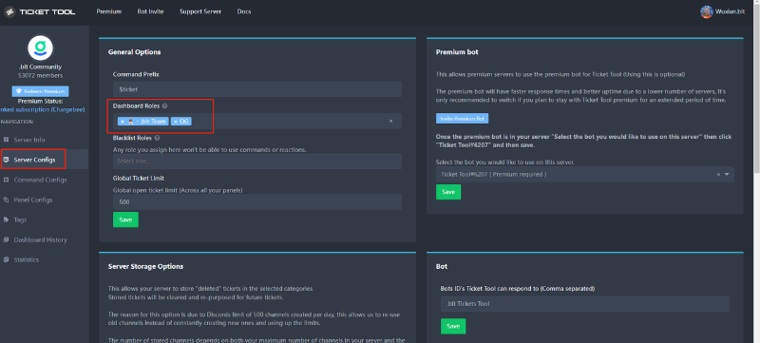Open the .bit Community server avatar
The height and width of the screenshot is (343, 760).
pyautogui.click(x=40, y=48)
